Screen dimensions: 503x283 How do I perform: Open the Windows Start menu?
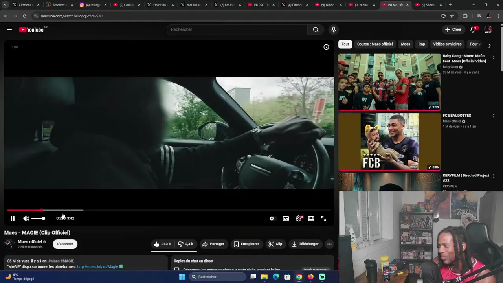coord(182,277)
